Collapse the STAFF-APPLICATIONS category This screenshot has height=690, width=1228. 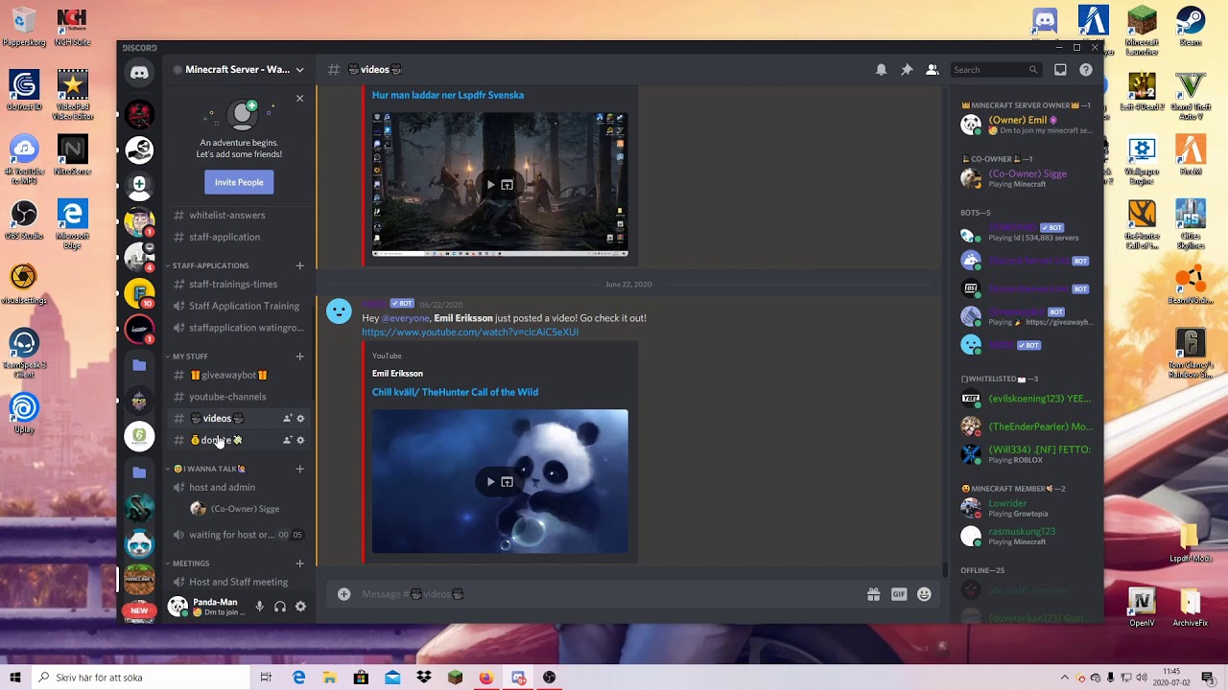[x=210, y=265]
